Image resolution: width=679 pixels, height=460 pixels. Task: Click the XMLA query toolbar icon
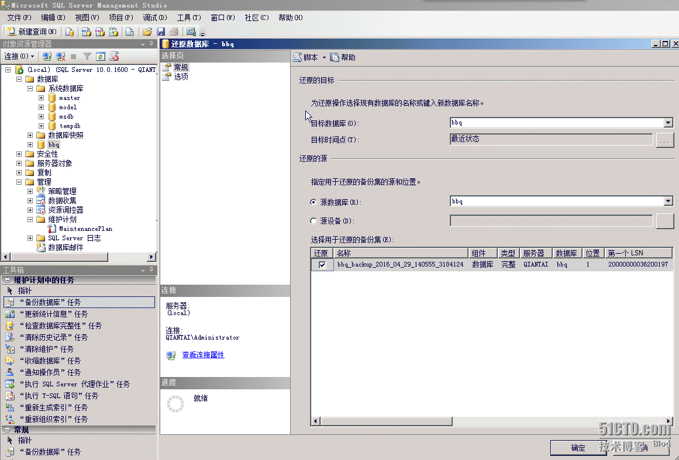tap(113, 32)
